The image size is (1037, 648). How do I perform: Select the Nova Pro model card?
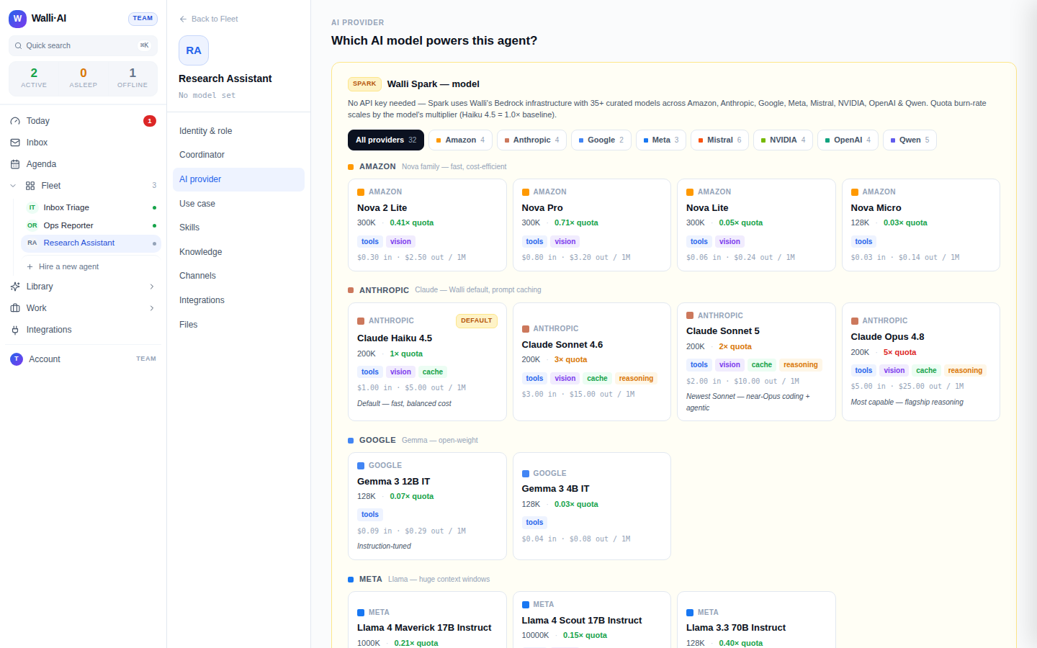click(592, 225)
